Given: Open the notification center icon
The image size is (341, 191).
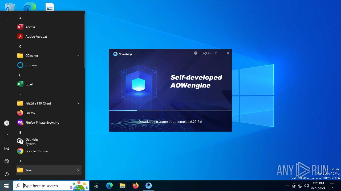Looking at the screenshot, I should pos(332,186).
